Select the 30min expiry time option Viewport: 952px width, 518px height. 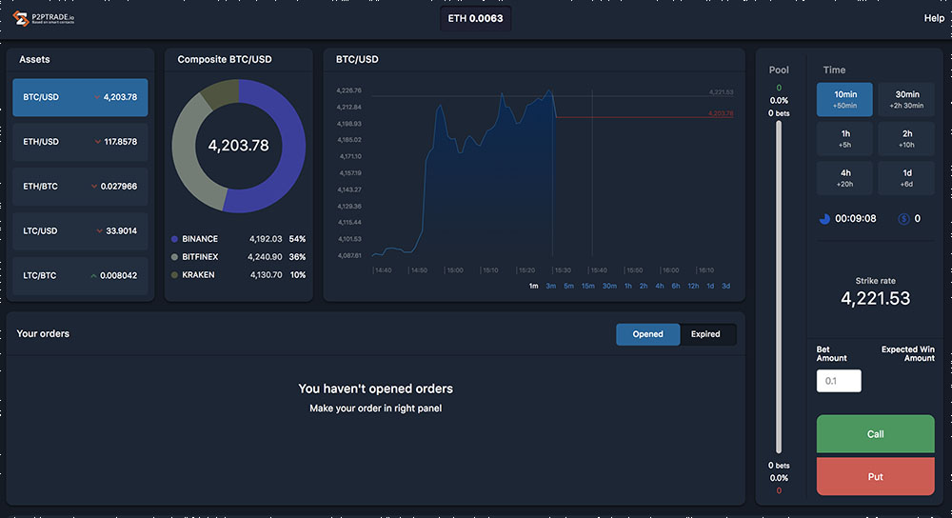[x=905, y=99]
